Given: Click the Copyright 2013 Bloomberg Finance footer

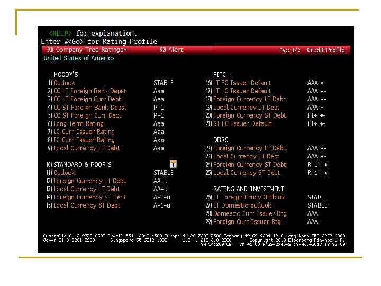Looking at the screenshot, I should click(x=297, y=240).
